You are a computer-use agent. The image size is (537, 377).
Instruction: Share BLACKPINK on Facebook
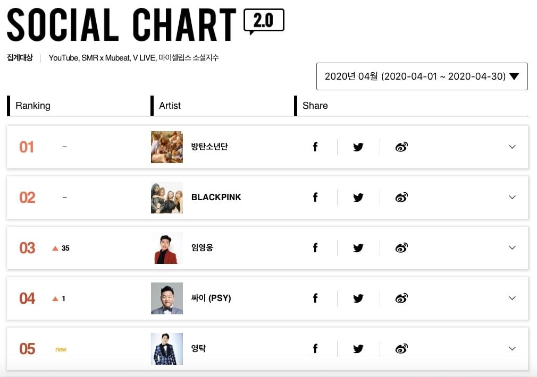pos(315,198)
